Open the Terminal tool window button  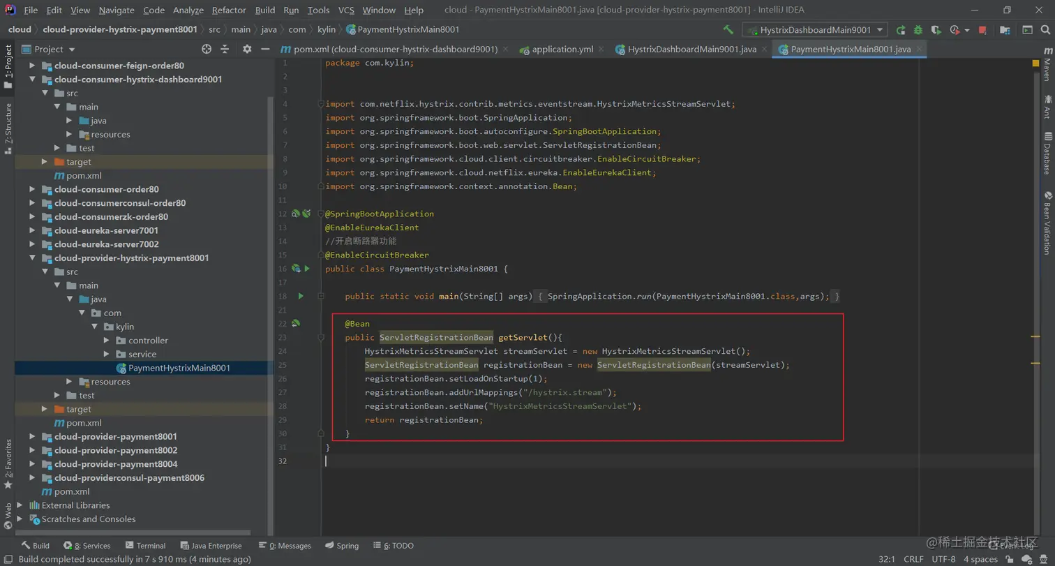click(145, 546)
